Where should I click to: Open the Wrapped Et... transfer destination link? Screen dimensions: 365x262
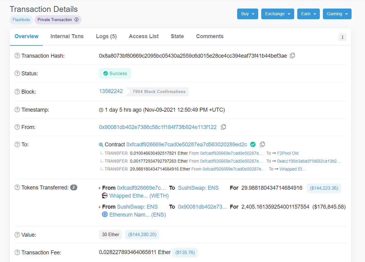[x=293, y=169]
